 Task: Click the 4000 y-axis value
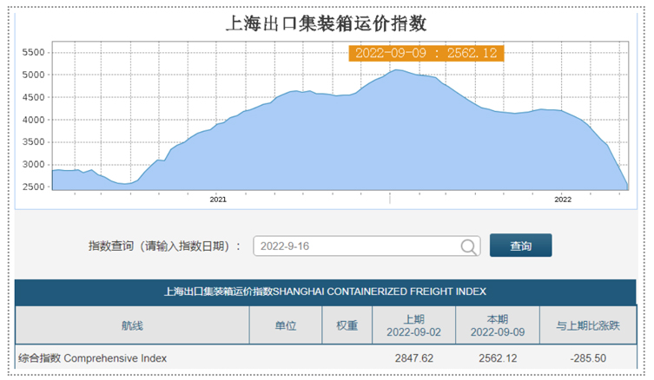(33, 120)
